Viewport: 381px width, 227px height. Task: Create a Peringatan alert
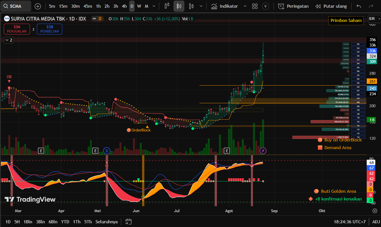pos(293,6)
